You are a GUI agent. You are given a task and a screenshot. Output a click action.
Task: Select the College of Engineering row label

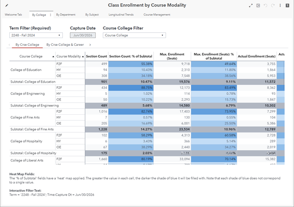coord(27,94)
